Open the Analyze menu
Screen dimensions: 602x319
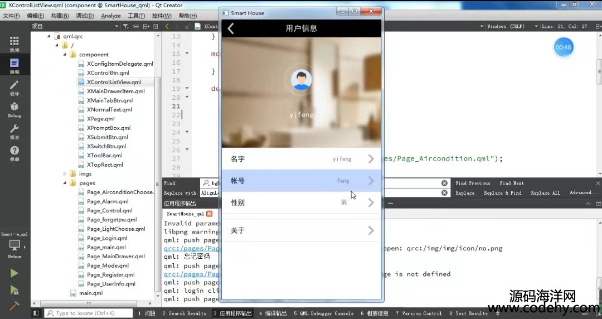click(x=111, y=16)
